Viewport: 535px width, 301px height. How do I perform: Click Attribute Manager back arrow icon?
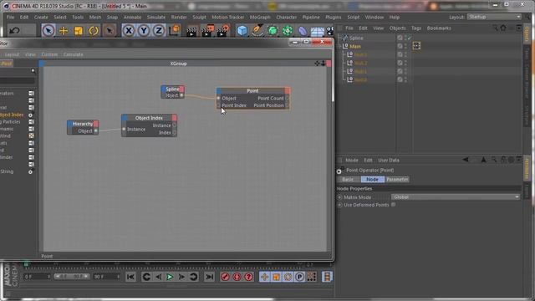(466, 160)
